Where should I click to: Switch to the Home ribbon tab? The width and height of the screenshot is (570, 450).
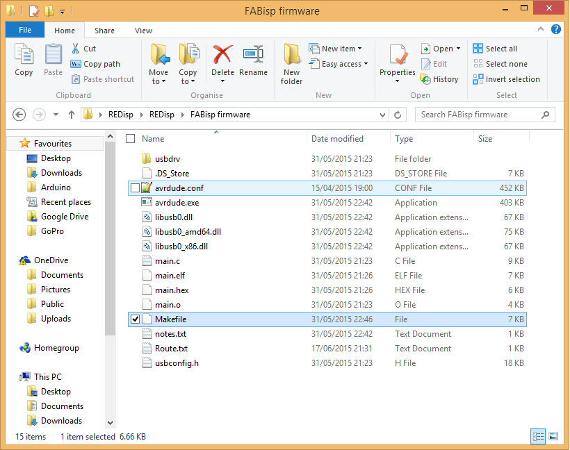point(65,31)
